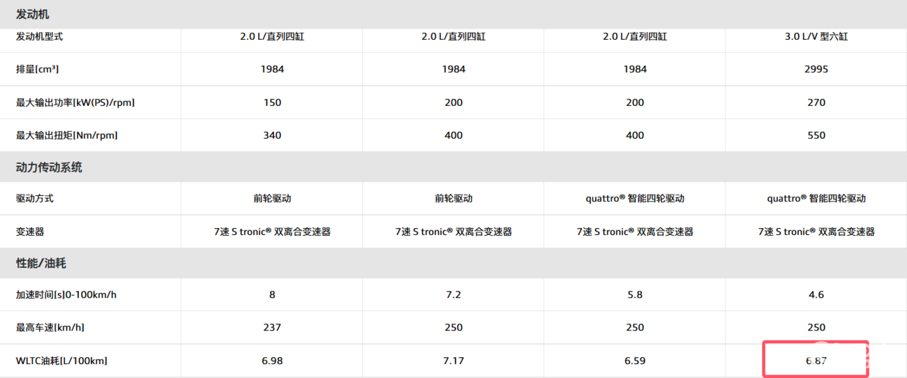The image size is (907, 378).
Task: Select the 4.6 acceleration time cell
Action: click(x=816, y=294)
